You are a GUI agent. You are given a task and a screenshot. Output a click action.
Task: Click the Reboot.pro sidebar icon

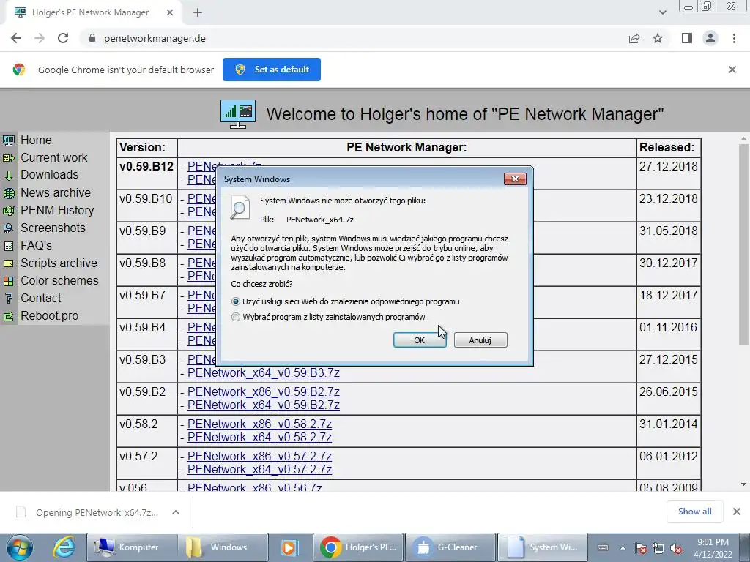(x=9, y=316)
